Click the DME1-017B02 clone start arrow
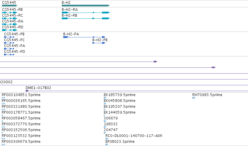Screen dimensions: 248x146 [x=27, y=91]
